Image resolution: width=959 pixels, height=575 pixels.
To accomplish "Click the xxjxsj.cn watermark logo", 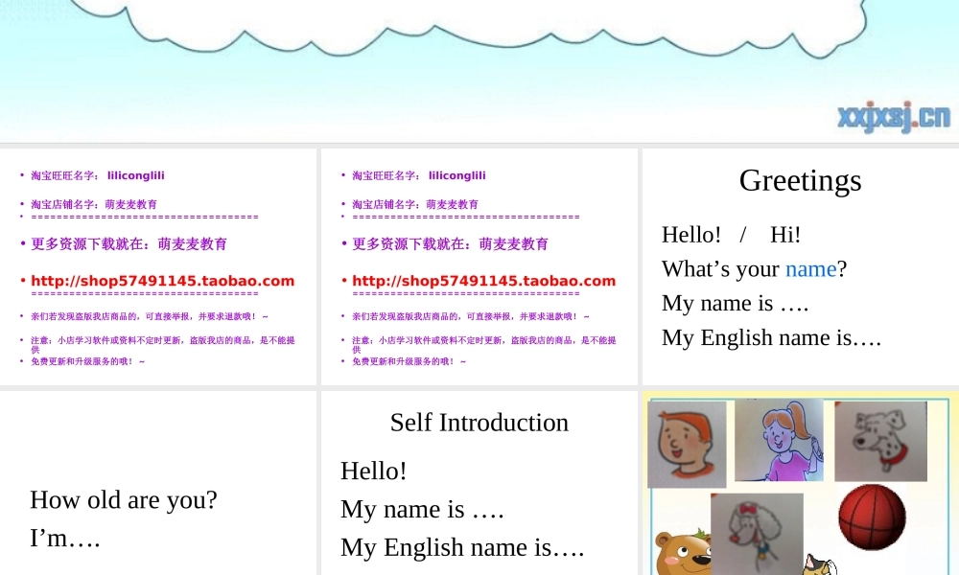I will pos(893,117).
